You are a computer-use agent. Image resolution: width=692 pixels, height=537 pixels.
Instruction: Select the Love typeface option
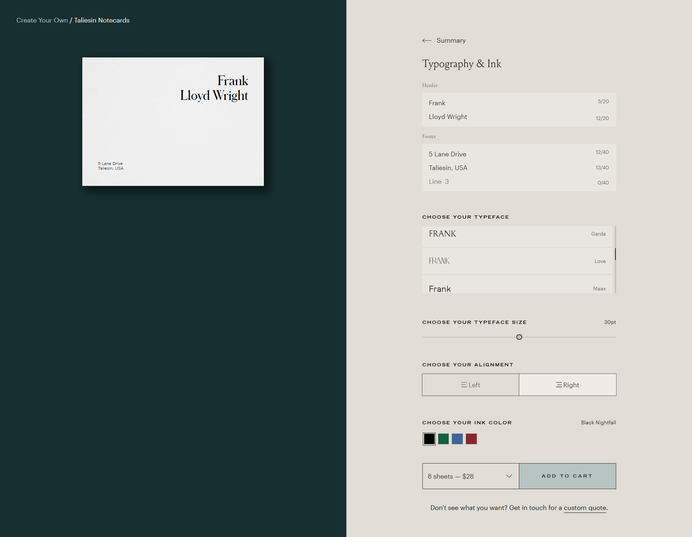click(517, 261)
